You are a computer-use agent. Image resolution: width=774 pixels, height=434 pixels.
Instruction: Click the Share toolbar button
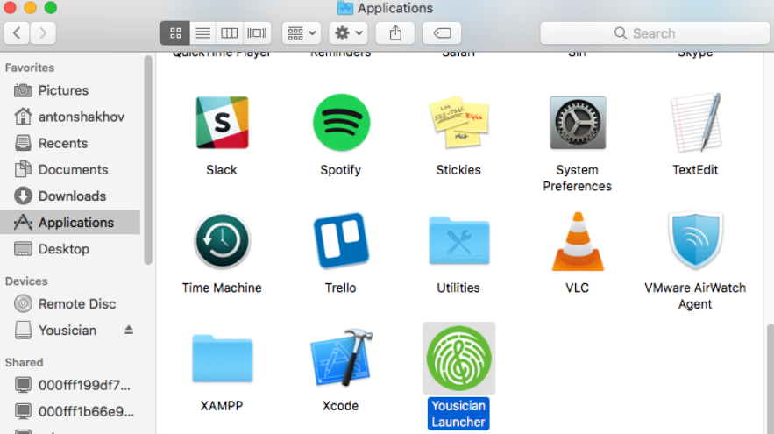395,33
